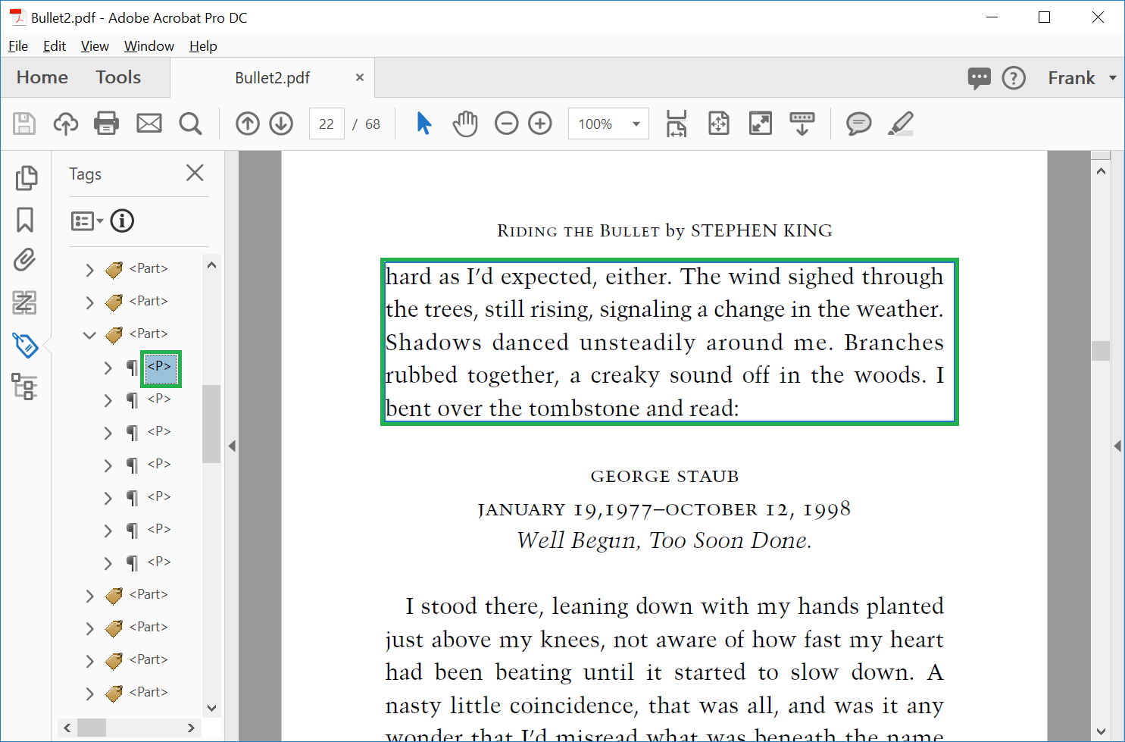This screenshot has height=742, width=1125.
Task: Expand the second Part tag
Action: tap(89, 302)
